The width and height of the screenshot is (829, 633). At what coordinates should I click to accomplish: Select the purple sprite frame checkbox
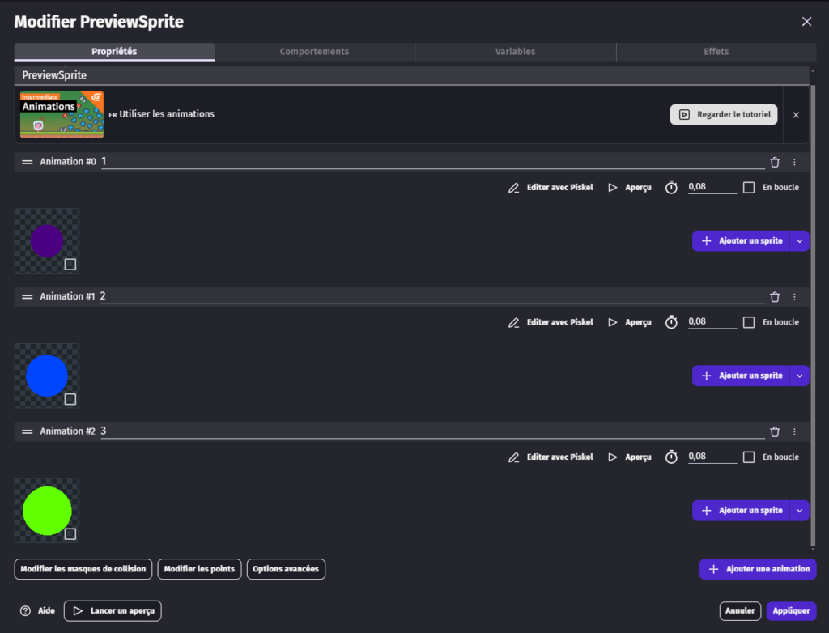point(70,265)
